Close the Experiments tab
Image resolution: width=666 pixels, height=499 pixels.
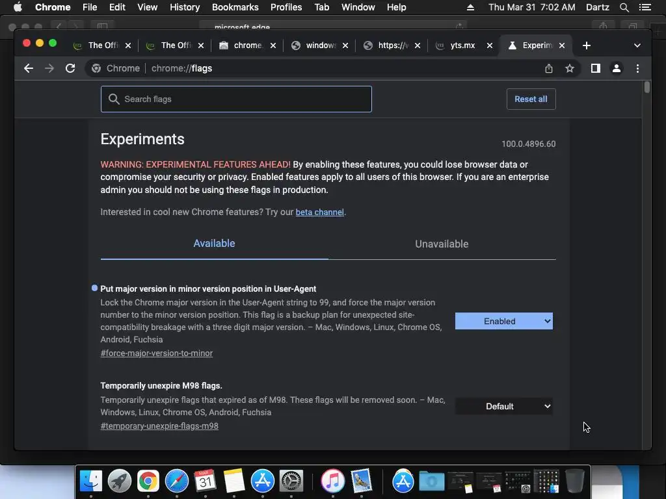pos(561,45)
